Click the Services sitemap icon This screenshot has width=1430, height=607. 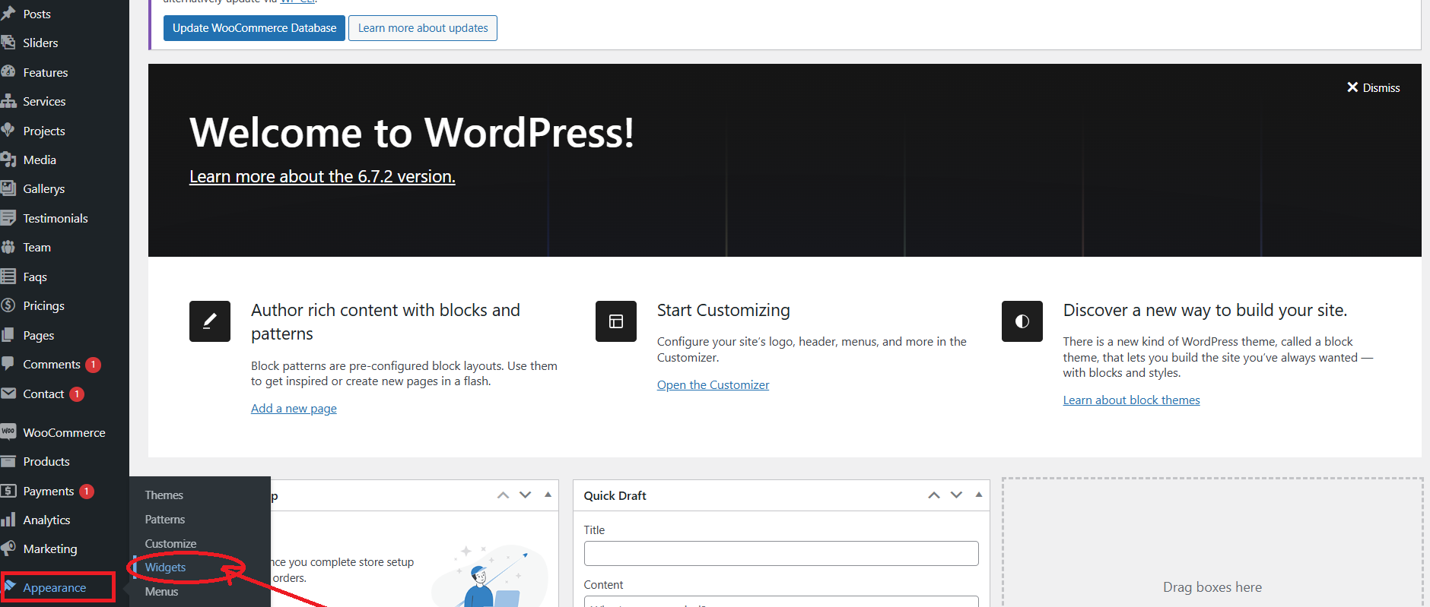click(8, 101)
